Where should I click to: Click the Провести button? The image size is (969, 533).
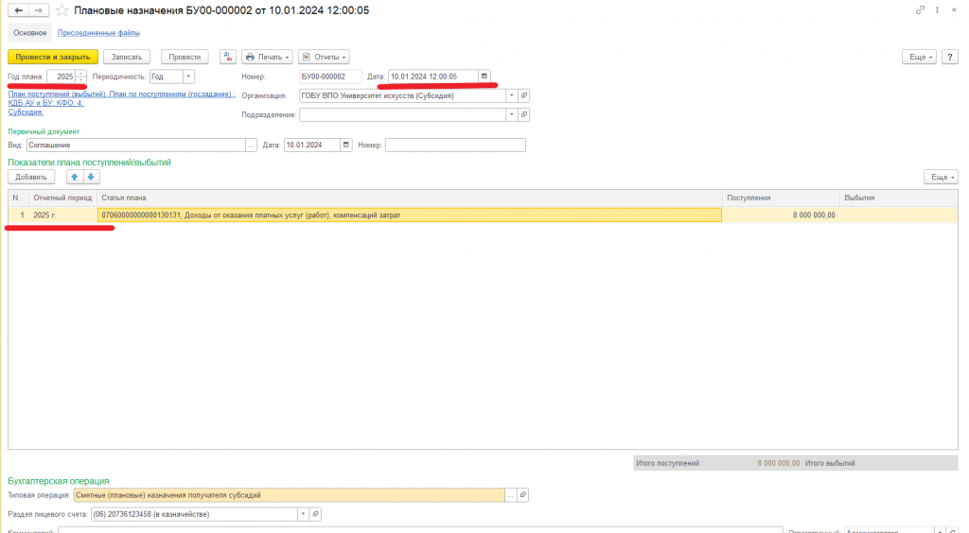coord(185,57)
